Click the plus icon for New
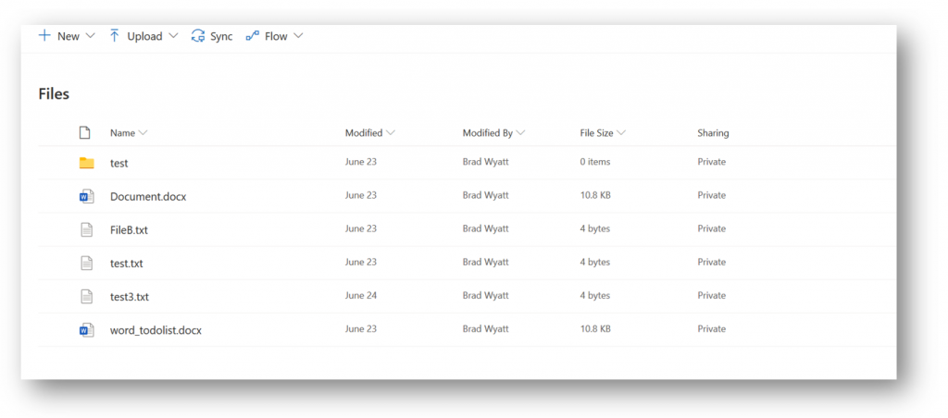Image resolution: width=948 pixels, height=418 pixels. 44,36
